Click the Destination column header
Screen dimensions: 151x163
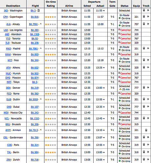coord(13,6)
